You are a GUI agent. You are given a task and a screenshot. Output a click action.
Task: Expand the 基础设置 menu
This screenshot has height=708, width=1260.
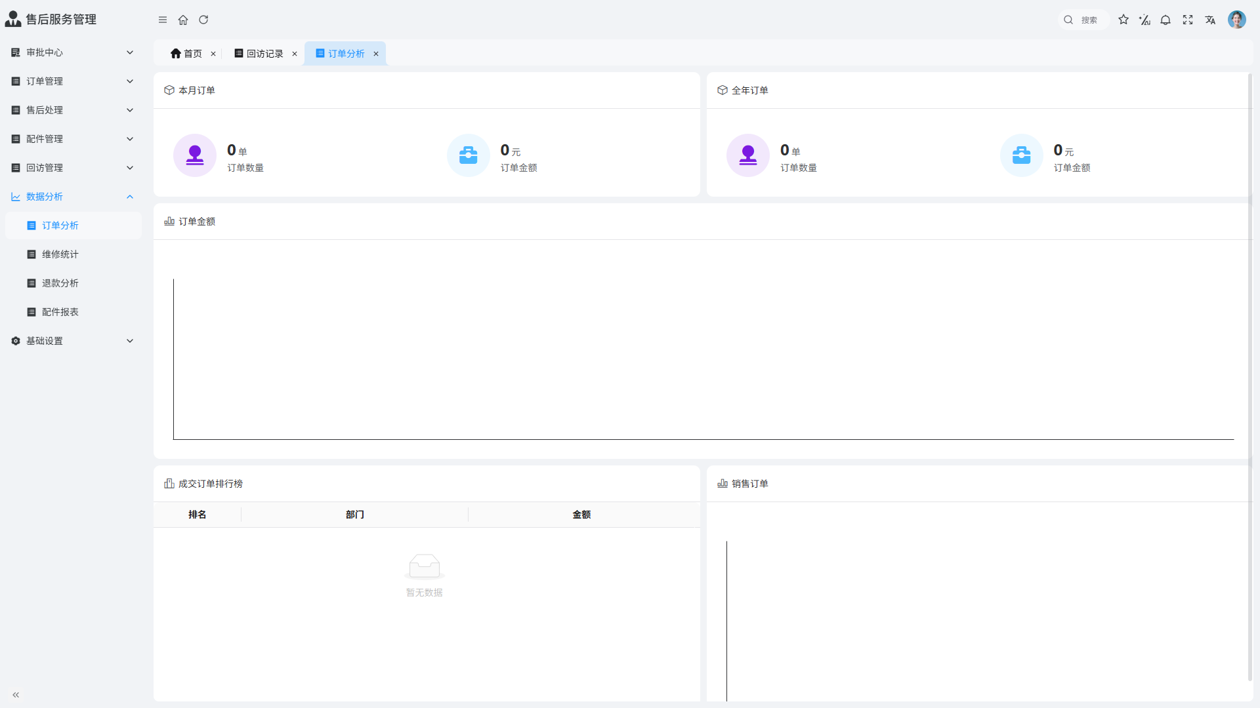click(72, 341)
